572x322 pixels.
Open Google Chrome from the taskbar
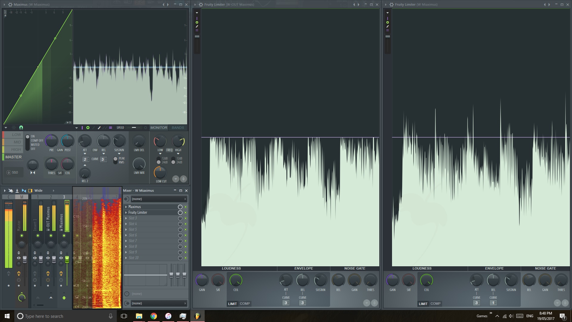[x=153, y=316]
